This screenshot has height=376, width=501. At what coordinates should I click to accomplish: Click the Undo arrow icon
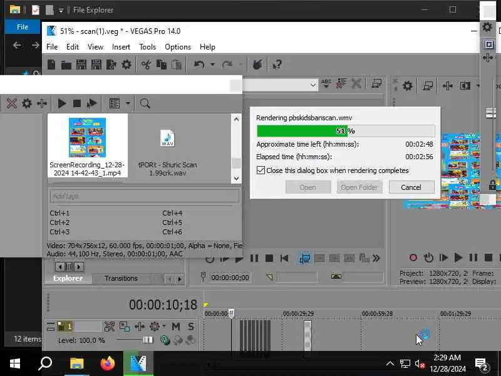click(199, 65)
